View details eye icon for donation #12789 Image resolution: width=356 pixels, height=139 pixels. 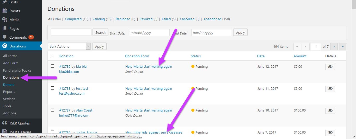point(330,67)
